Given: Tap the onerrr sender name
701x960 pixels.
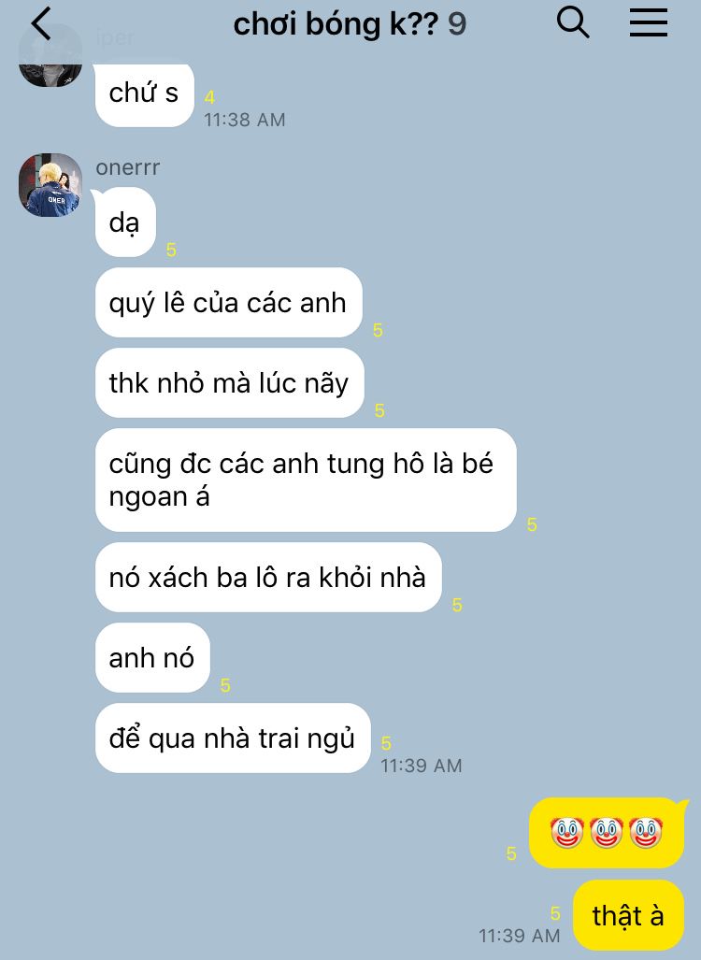Looking at the screenshot, I should (x=128, y=167).
